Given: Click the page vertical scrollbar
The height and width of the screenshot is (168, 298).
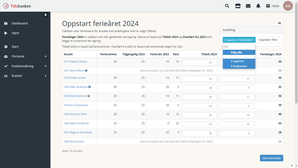Looking at the screenshot, I should point(296,53).
